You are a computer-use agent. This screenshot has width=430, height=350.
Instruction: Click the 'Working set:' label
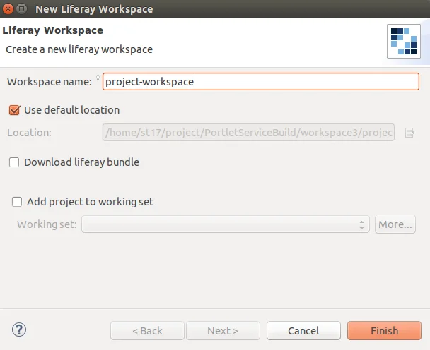(47, 224)
